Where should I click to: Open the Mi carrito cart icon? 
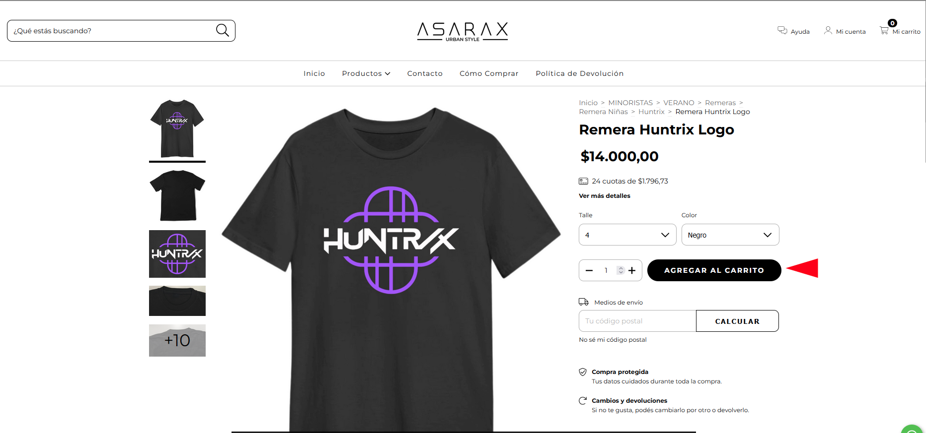coord(884,30)
